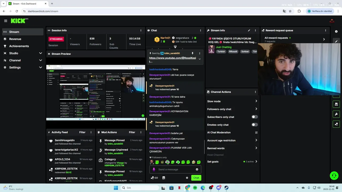342x192 pixels.
Task: Send message with green Chat button
Action: coord(196,178)
